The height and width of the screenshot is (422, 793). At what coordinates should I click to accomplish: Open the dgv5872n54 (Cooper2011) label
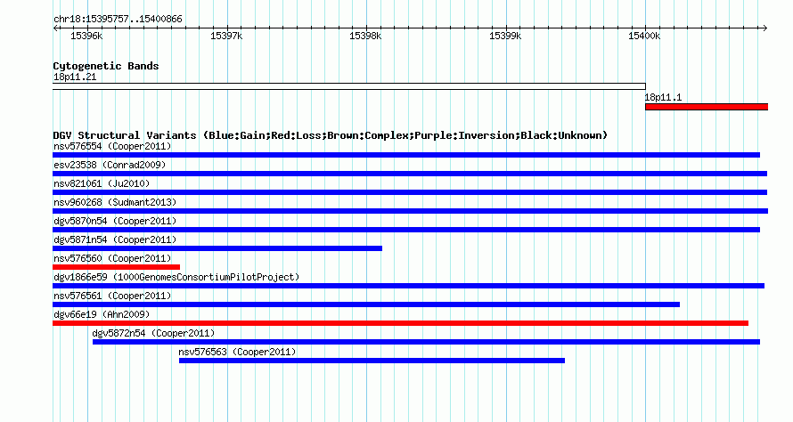coord(154,334)
